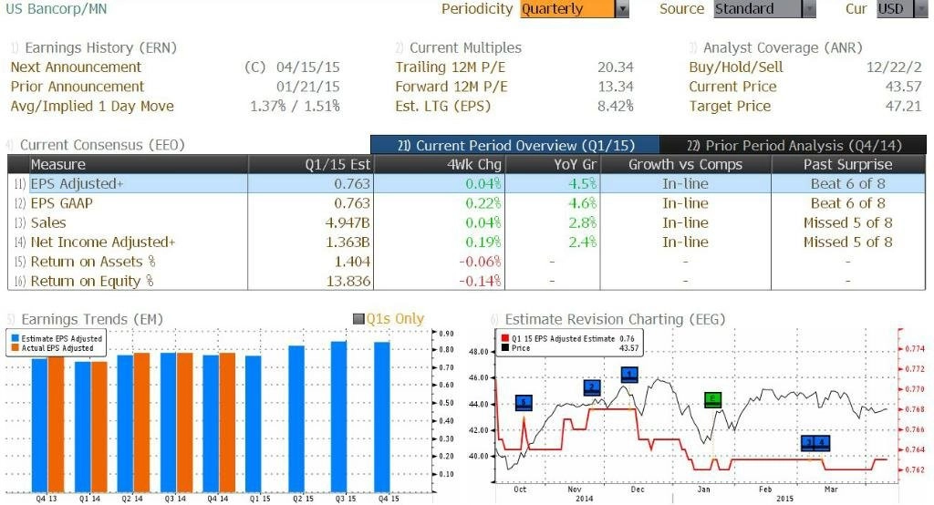
Task: Click the 4Wk Chg column header
Action: tap(439, 164)
